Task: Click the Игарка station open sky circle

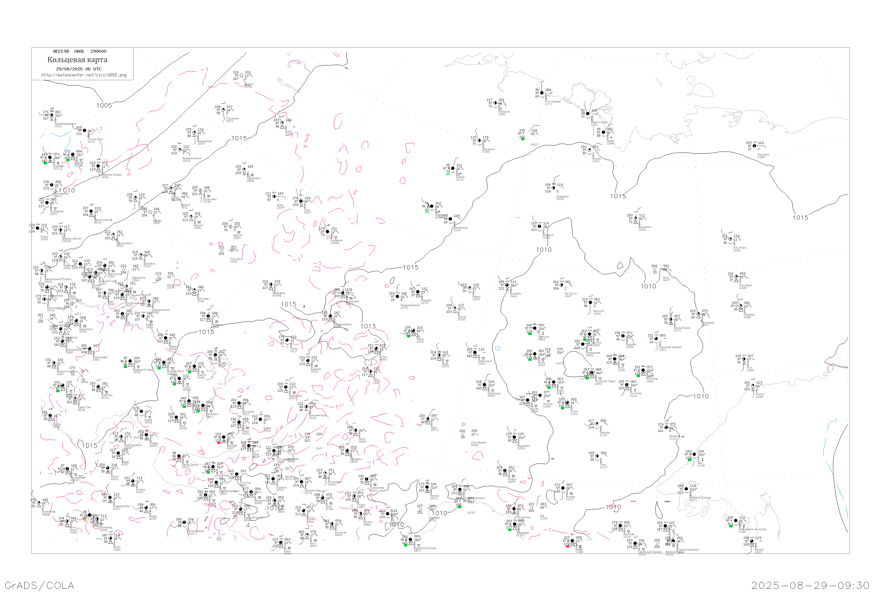Action: tap(241, 75)
